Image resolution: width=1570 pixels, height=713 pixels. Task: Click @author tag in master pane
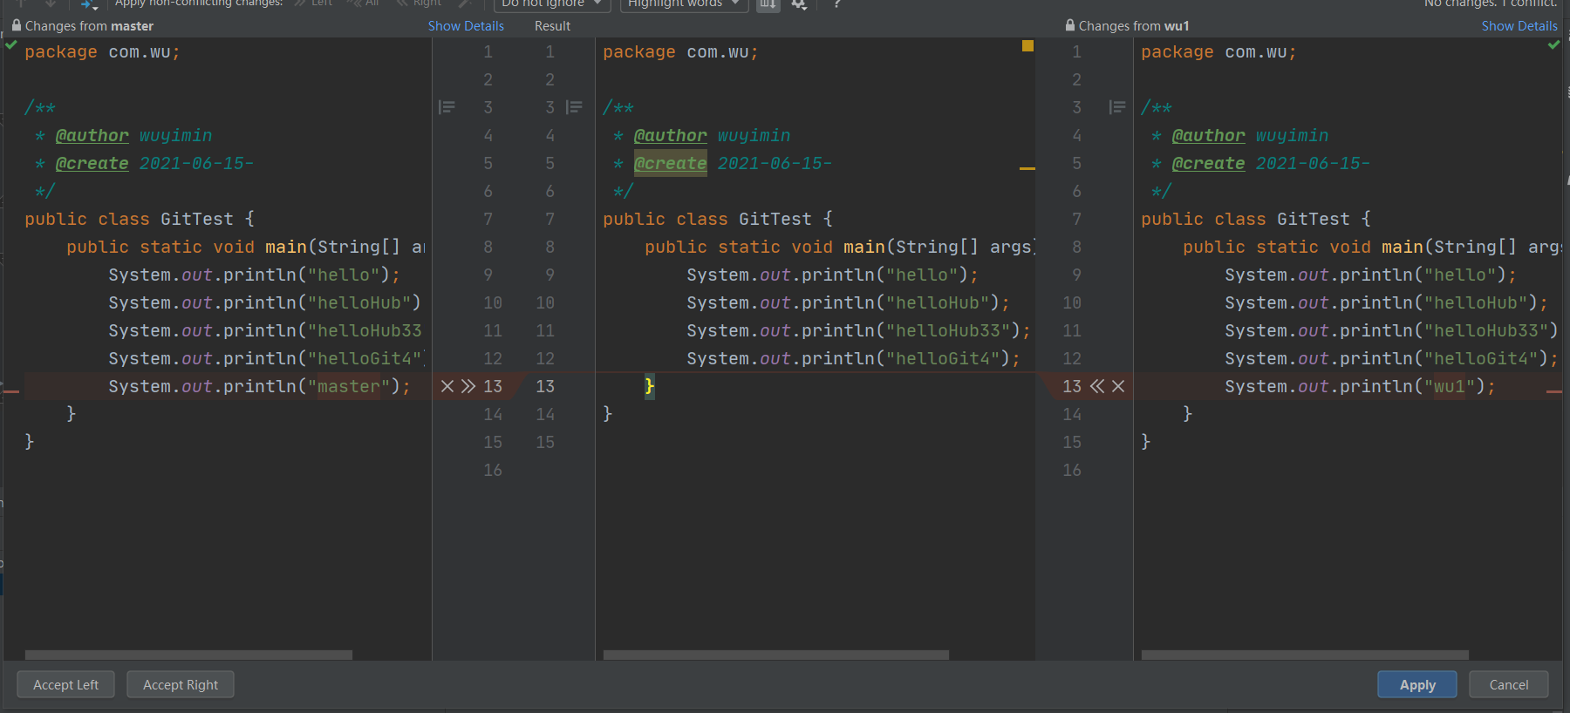coord(92,136)
